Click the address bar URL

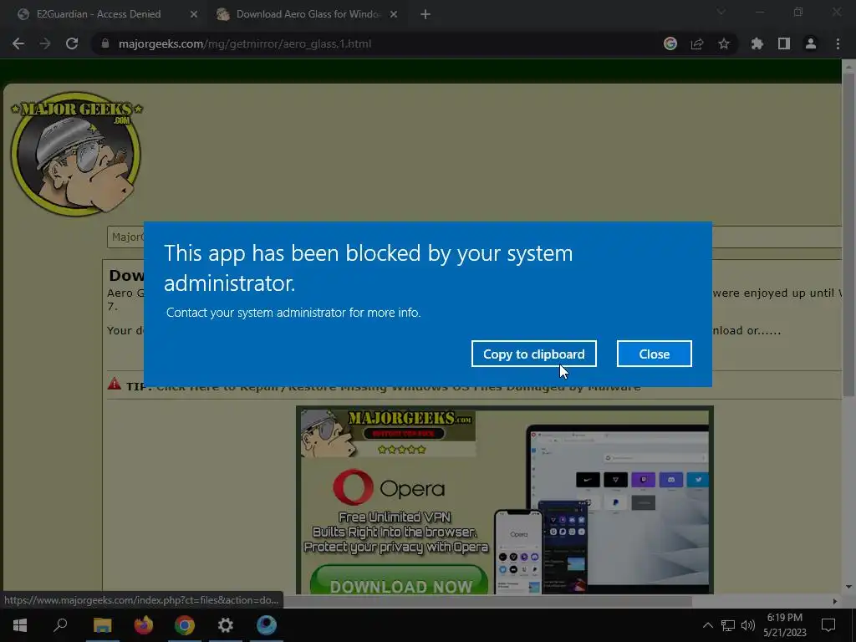(245, 43)
